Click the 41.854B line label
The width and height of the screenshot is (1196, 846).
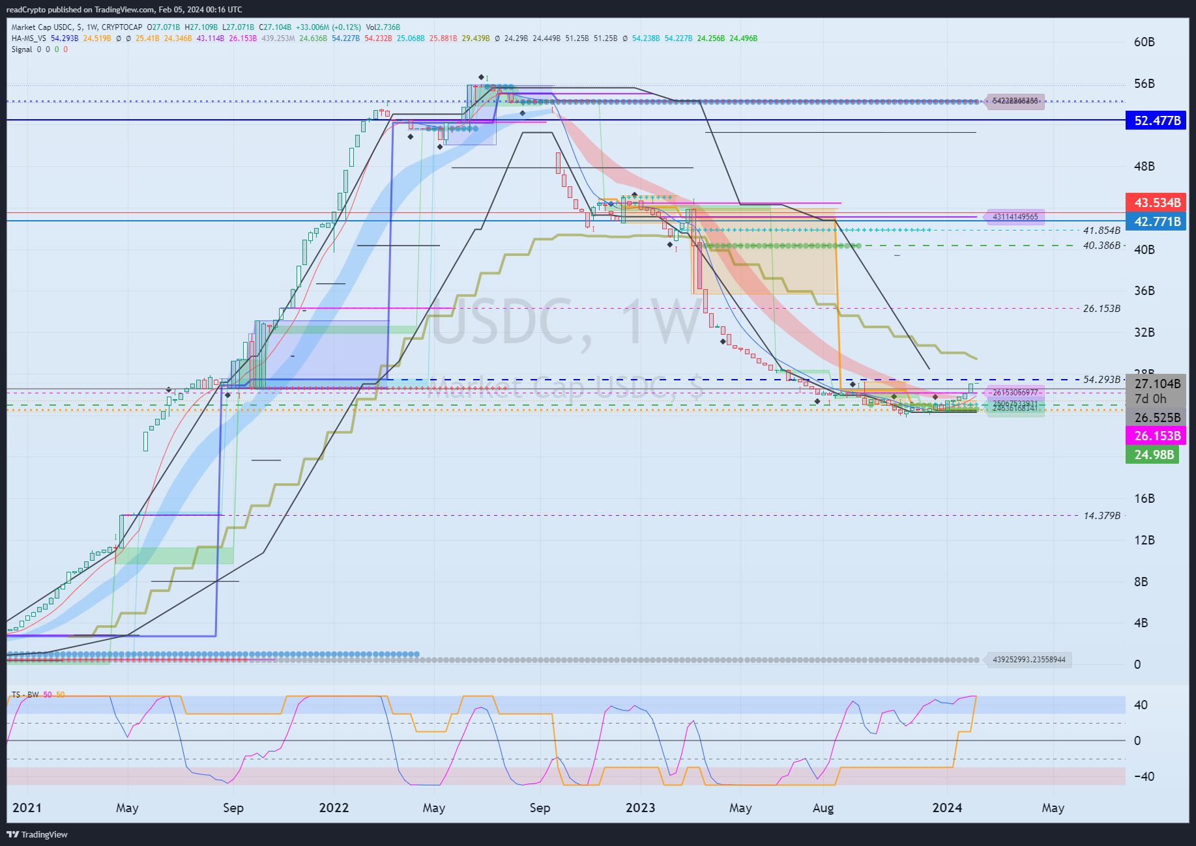point(1101,231)
